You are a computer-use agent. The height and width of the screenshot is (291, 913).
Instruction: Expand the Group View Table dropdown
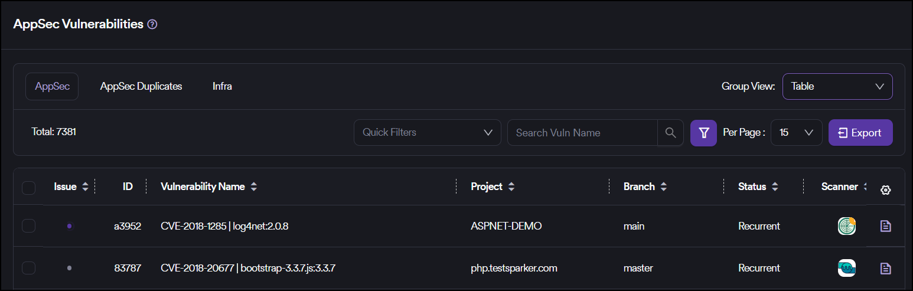pyautogui.click(x=837, y=86)
